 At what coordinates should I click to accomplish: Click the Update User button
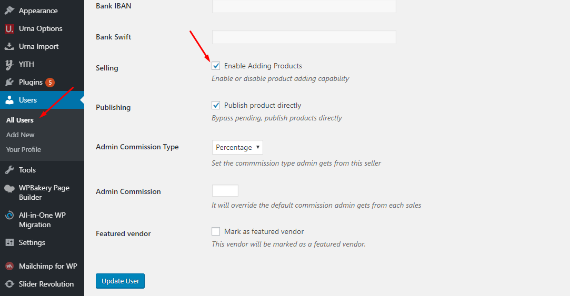coord(121,281)
